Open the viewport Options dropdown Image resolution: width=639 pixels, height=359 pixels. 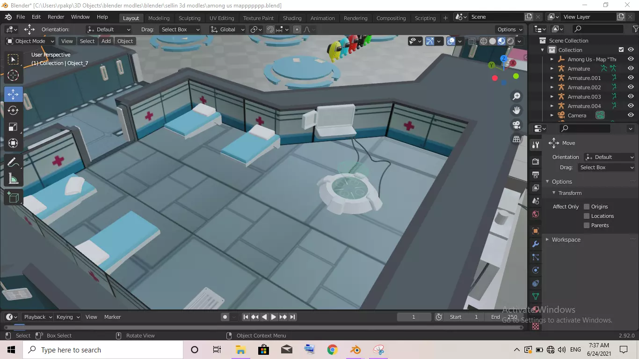pyautogui.click(x=510, y=29)
